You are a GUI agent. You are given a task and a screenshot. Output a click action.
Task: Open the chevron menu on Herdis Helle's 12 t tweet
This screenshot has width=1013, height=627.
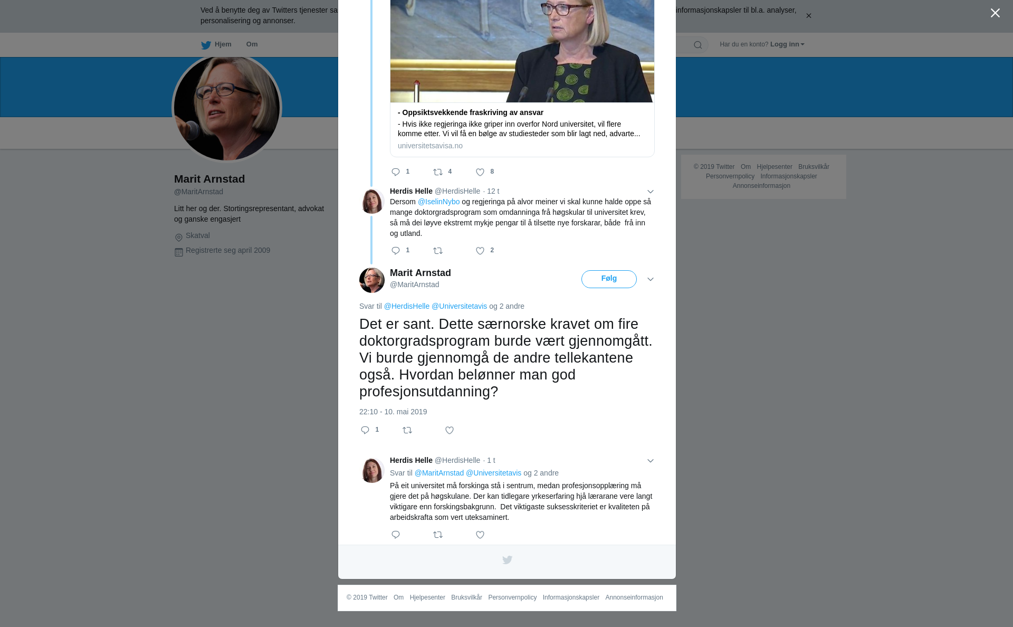[x=650, y=192]
